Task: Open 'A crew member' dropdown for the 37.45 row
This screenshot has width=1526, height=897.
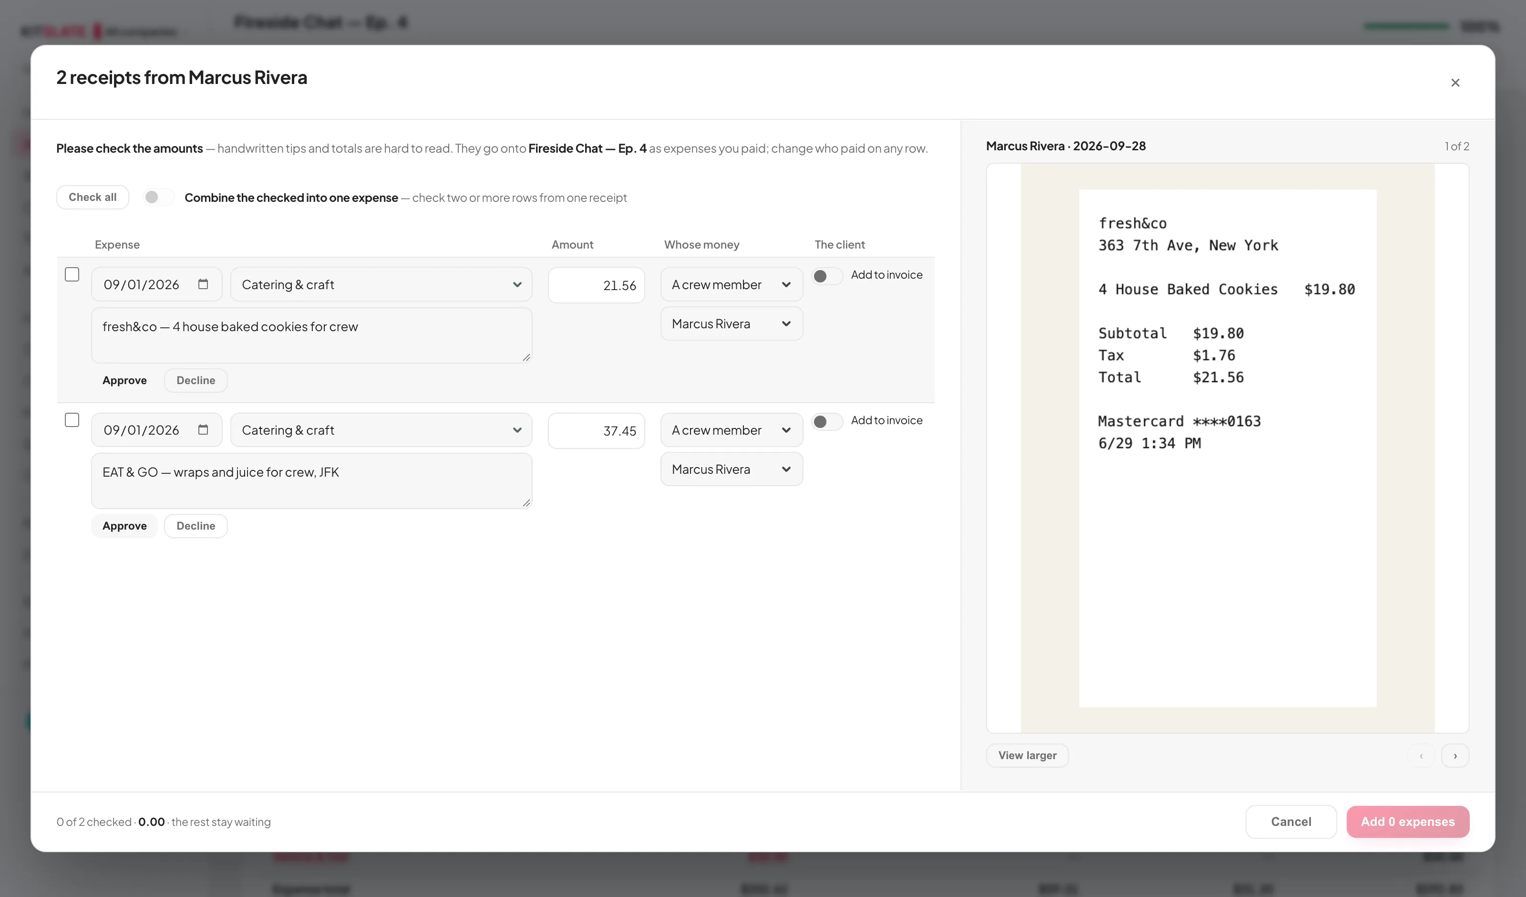Action: (732, 430)
